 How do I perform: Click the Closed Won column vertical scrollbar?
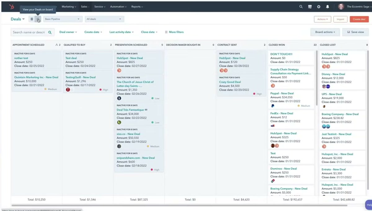click(x=317, y=77)
